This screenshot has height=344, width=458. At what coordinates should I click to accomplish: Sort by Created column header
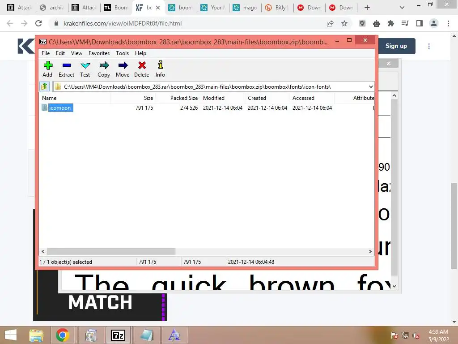tap(267, 98)
